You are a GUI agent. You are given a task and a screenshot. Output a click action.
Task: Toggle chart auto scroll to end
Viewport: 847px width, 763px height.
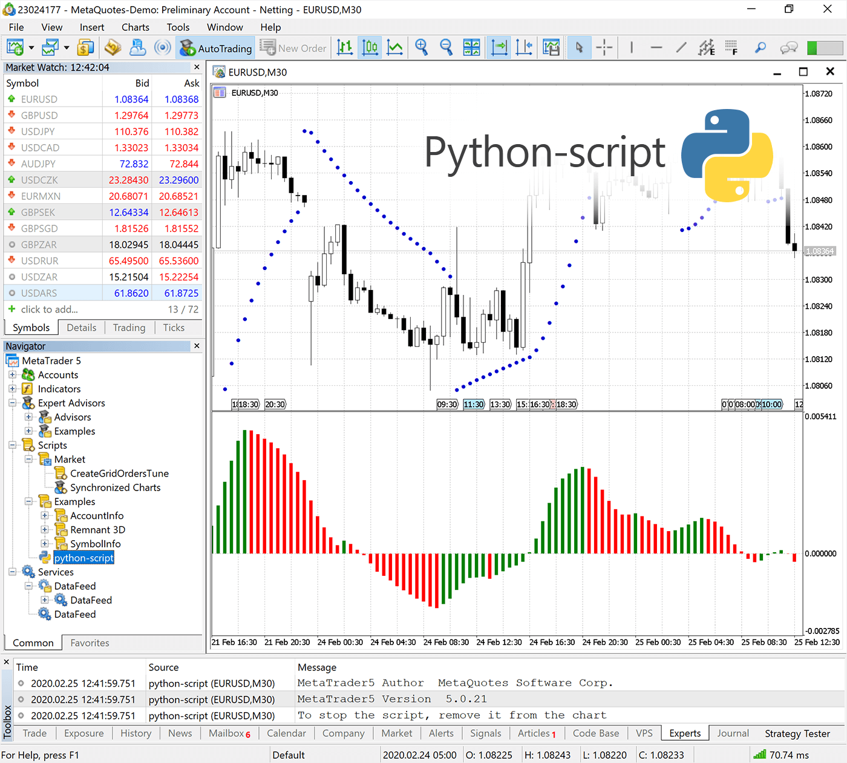(x=499, y=48)
